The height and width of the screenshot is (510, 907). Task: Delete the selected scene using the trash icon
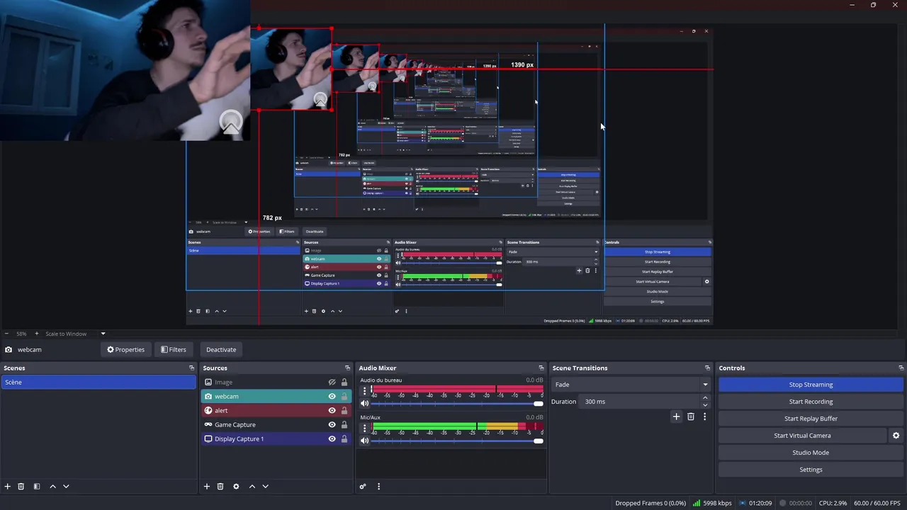[x=21, y=487]
